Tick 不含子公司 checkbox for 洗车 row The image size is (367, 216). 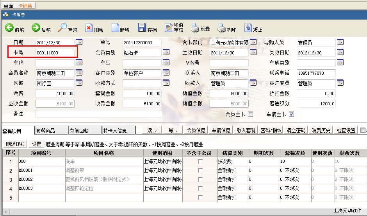pos(200,161)
